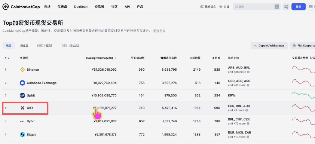The height and width of the screenshot is (144, 315).
Task: Click the Bitget logo icon
Action: tap(22, 135)
